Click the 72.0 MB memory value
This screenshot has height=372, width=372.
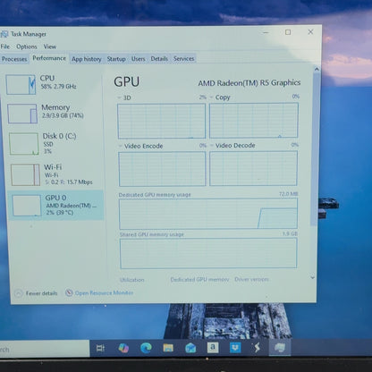288,194
